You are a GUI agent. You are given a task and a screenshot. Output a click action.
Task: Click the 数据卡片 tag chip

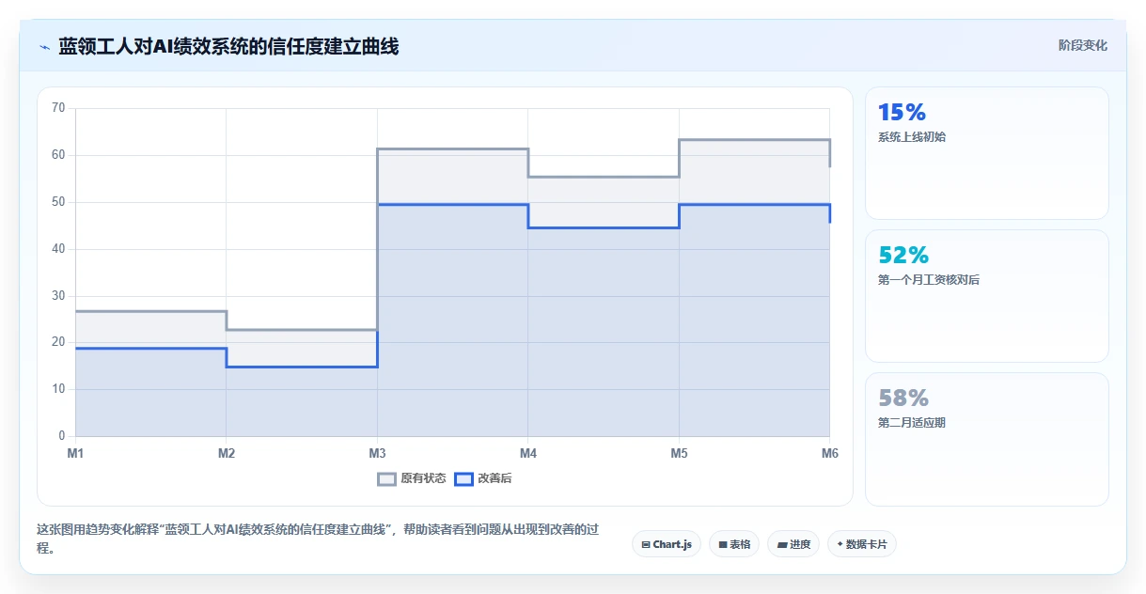click(862, 544)
